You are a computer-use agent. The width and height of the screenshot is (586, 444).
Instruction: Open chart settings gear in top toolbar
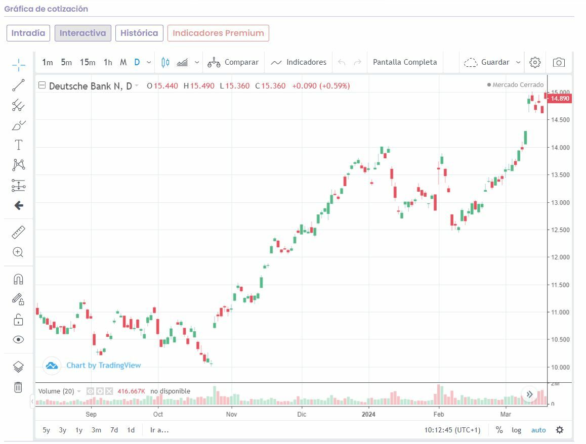tap(535, 62)
